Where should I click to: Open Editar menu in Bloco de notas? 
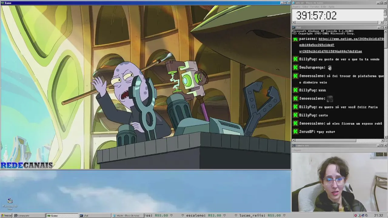305,7
